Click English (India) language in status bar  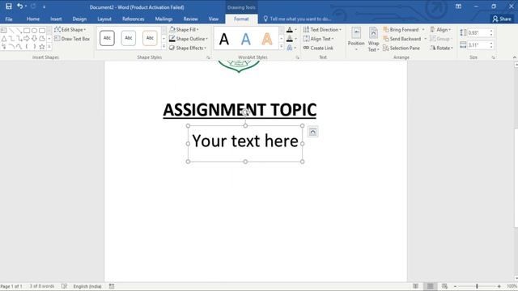[87, 286]
